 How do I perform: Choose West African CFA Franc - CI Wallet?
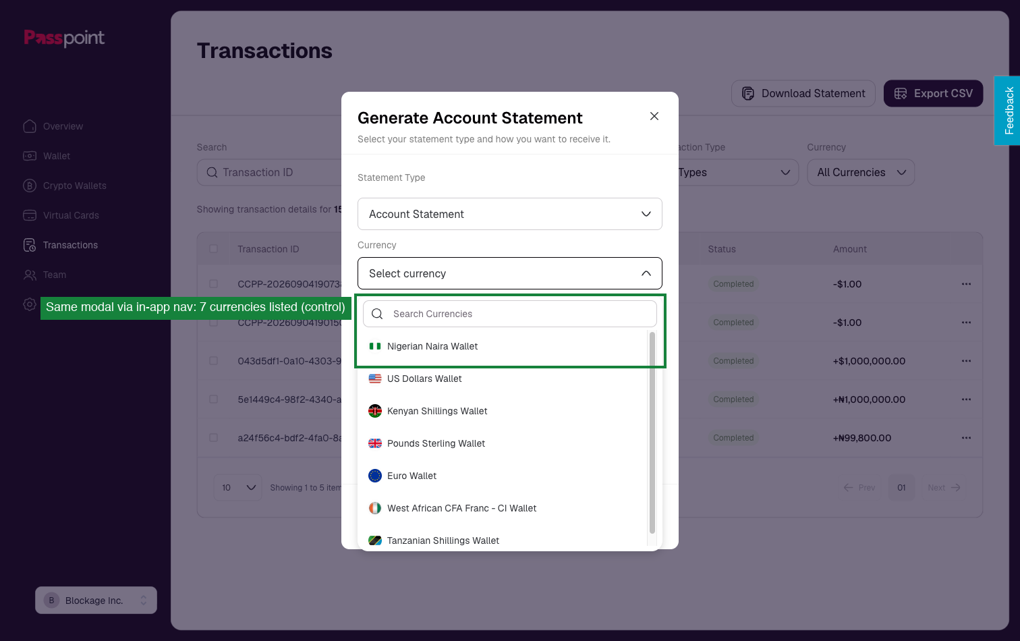[x=503, y=508]
